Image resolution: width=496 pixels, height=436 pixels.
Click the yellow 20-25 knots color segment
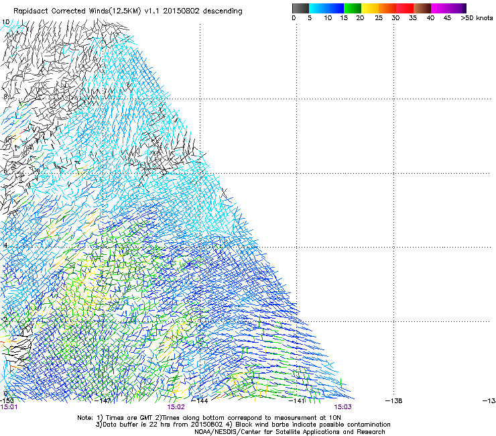[x=370, y=8]
